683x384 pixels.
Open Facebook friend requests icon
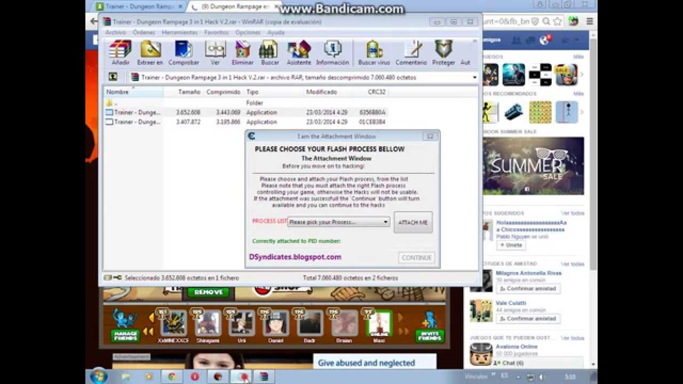point(516,41)
